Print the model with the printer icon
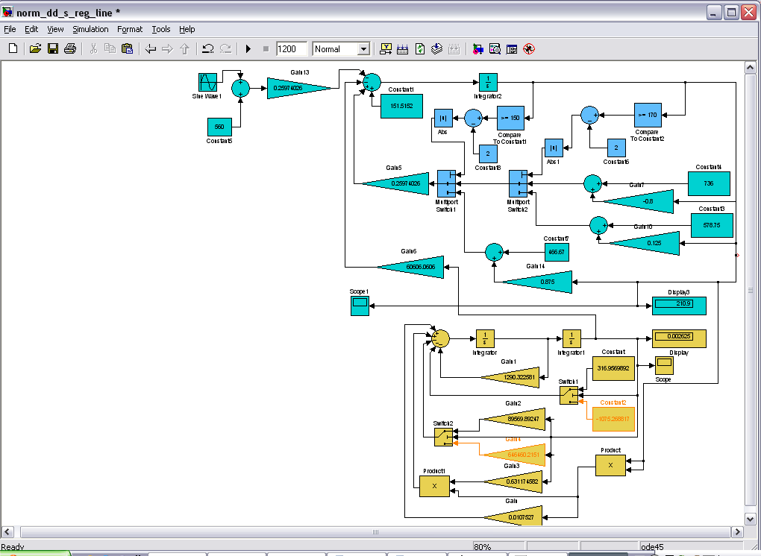Screen dimensions: 761x556 [x=70, y=49]
